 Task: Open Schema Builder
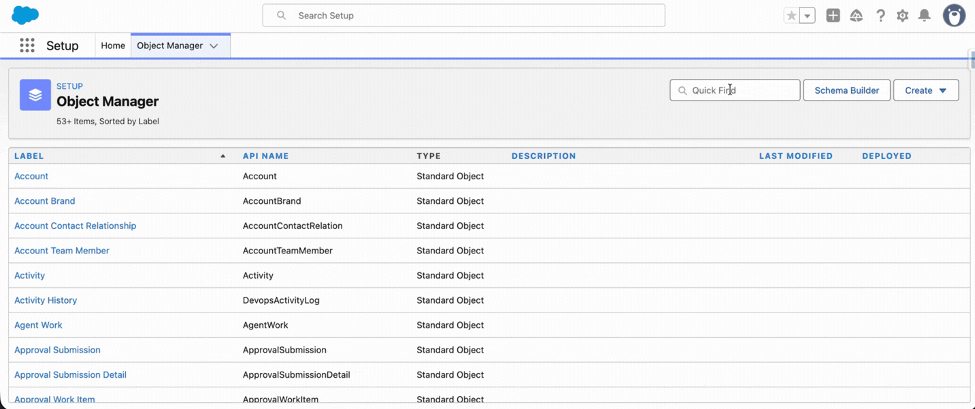[846, 90]
